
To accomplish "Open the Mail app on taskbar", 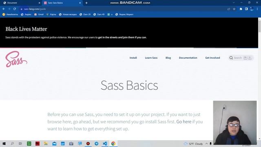I will 54,143.
